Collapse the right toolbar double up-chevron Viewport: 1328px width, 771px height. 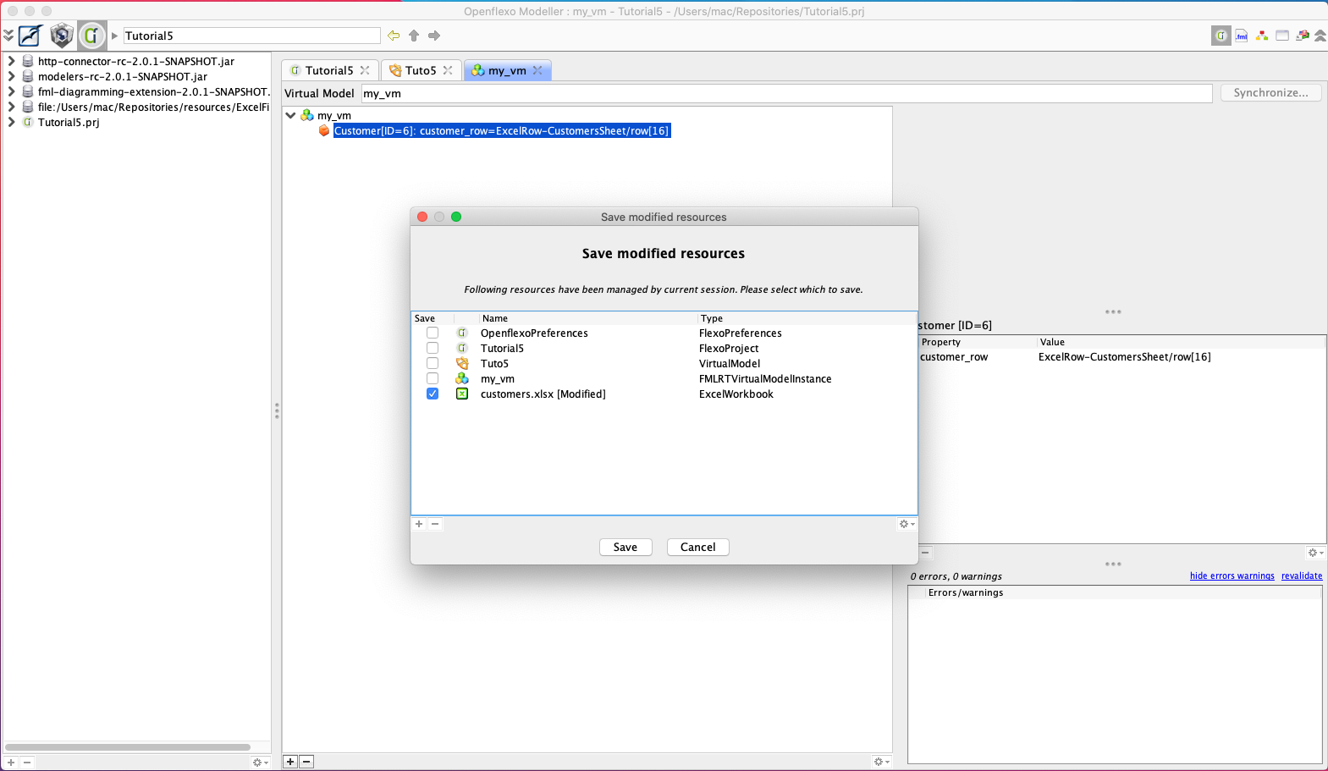1320,36
